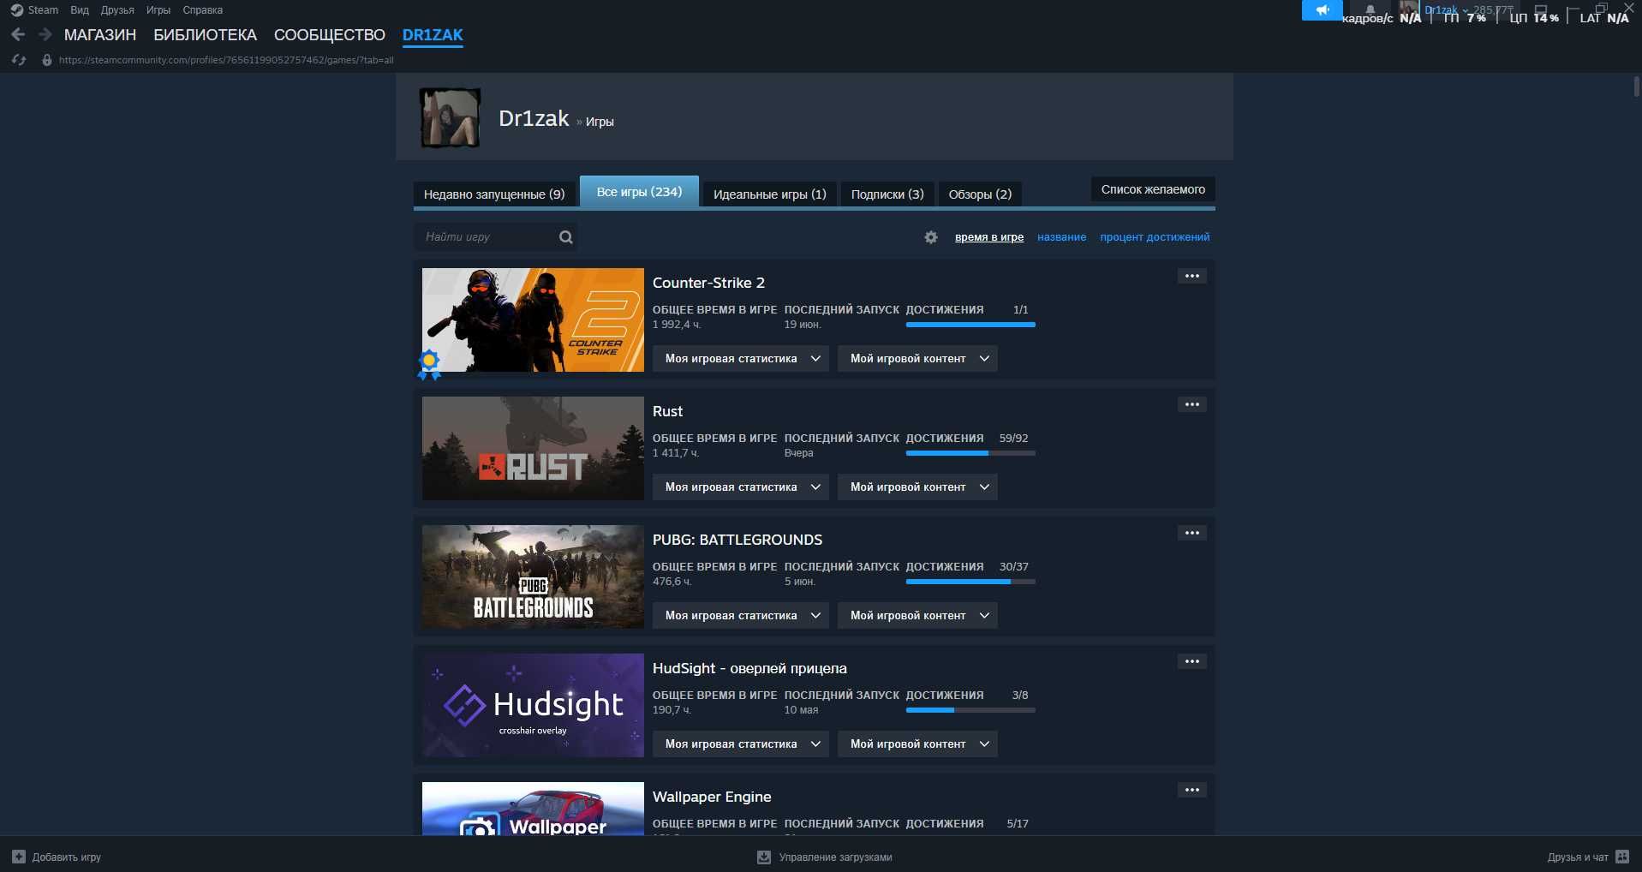Image resolution: width=1642 pixels, height=872 pixels.
Task: Open the Dr1zak profile name link
Action: (534, 118)
